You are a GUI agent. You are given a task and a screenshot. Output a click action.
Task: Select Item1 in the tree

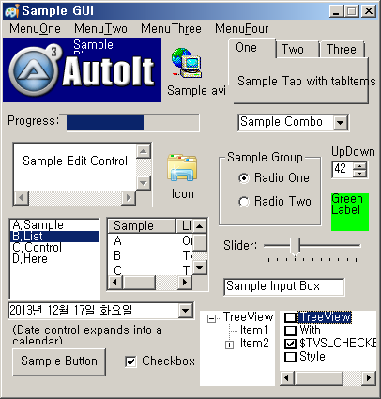pyautogui.click(x=253, y=330)
